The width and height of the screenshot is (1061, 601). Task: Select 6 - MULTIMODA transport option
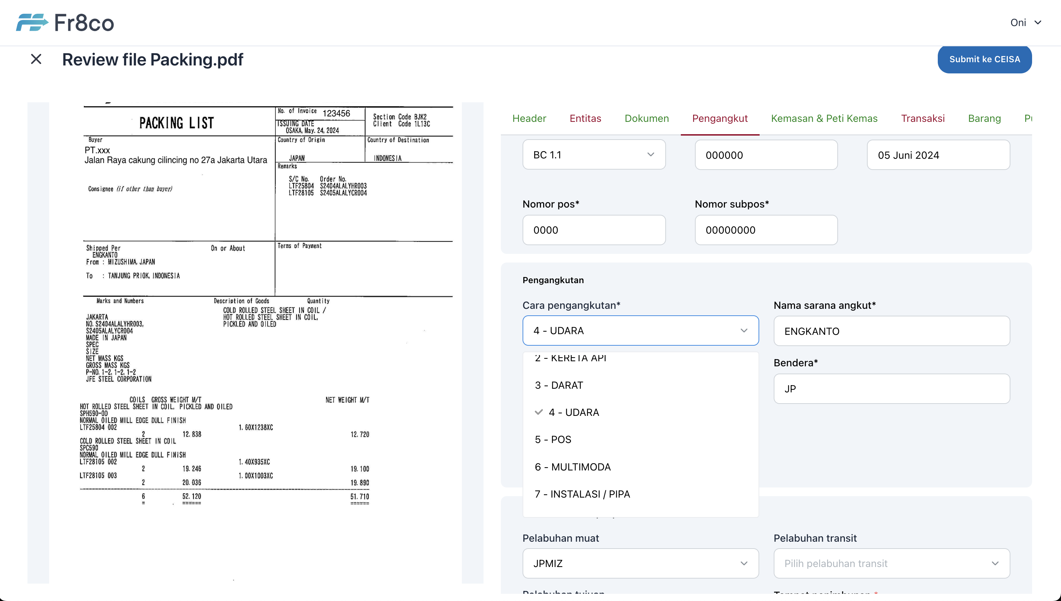[x=572, y=467]
